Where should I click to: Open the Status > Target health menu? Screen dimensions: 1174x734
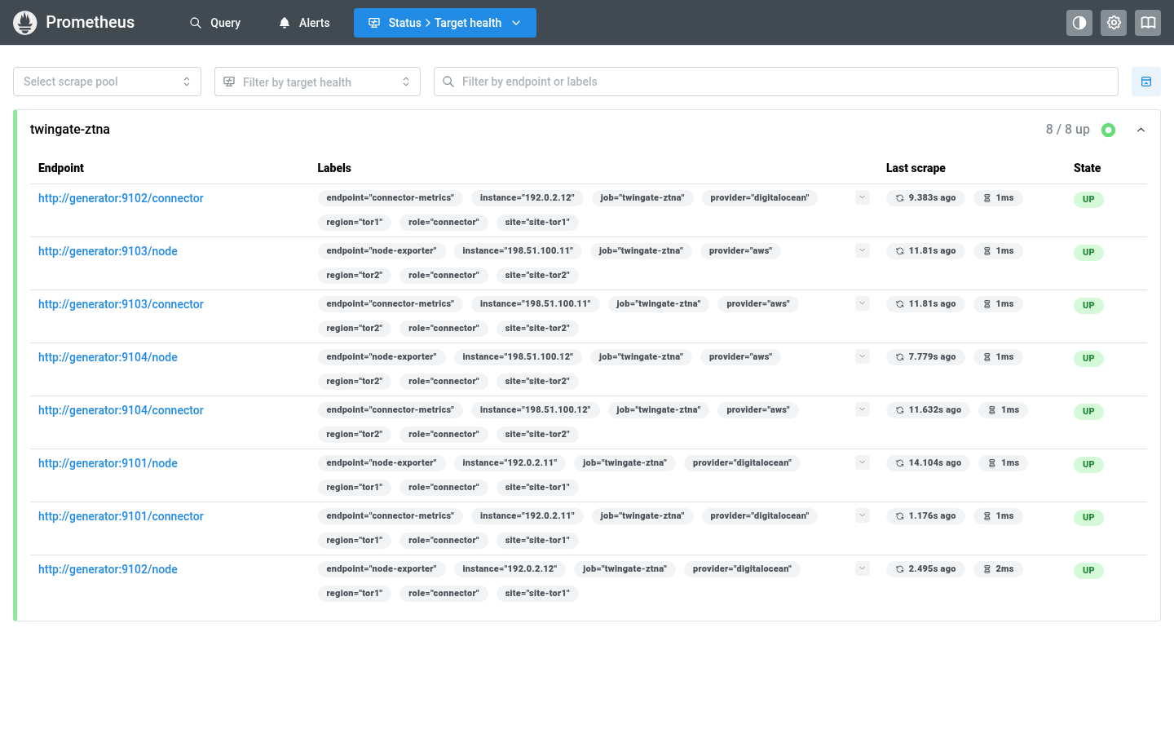(x=445, y=23)
